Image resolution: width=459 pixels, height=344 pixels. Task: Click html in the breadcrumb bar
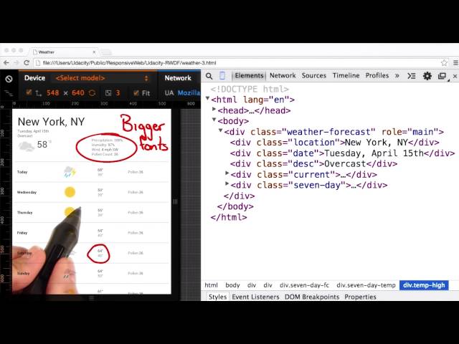[211, 285]
